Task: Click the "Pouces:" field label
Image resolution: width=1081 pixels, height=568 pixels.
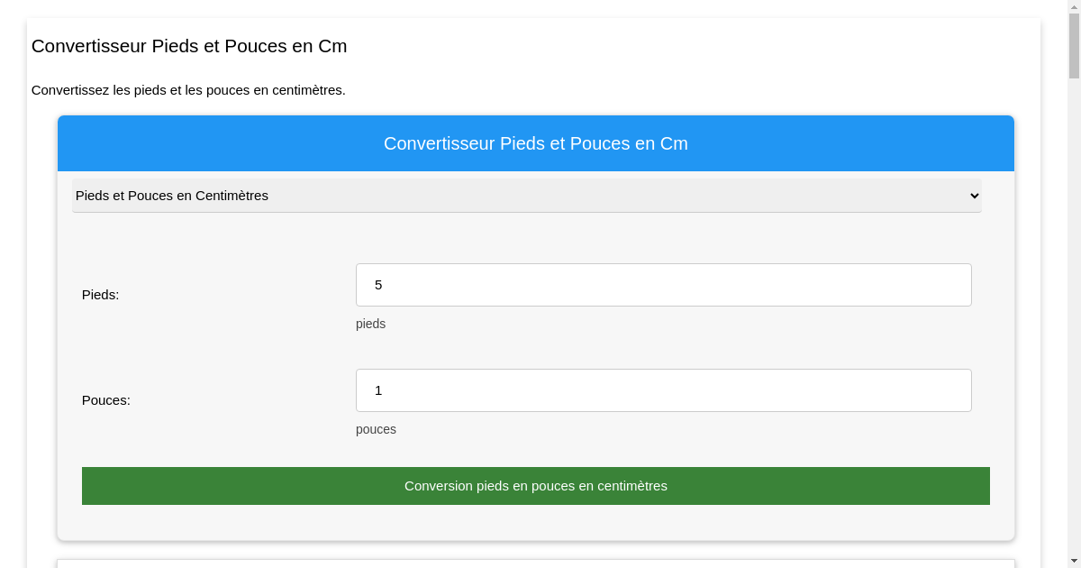Action: click(106, 400)
